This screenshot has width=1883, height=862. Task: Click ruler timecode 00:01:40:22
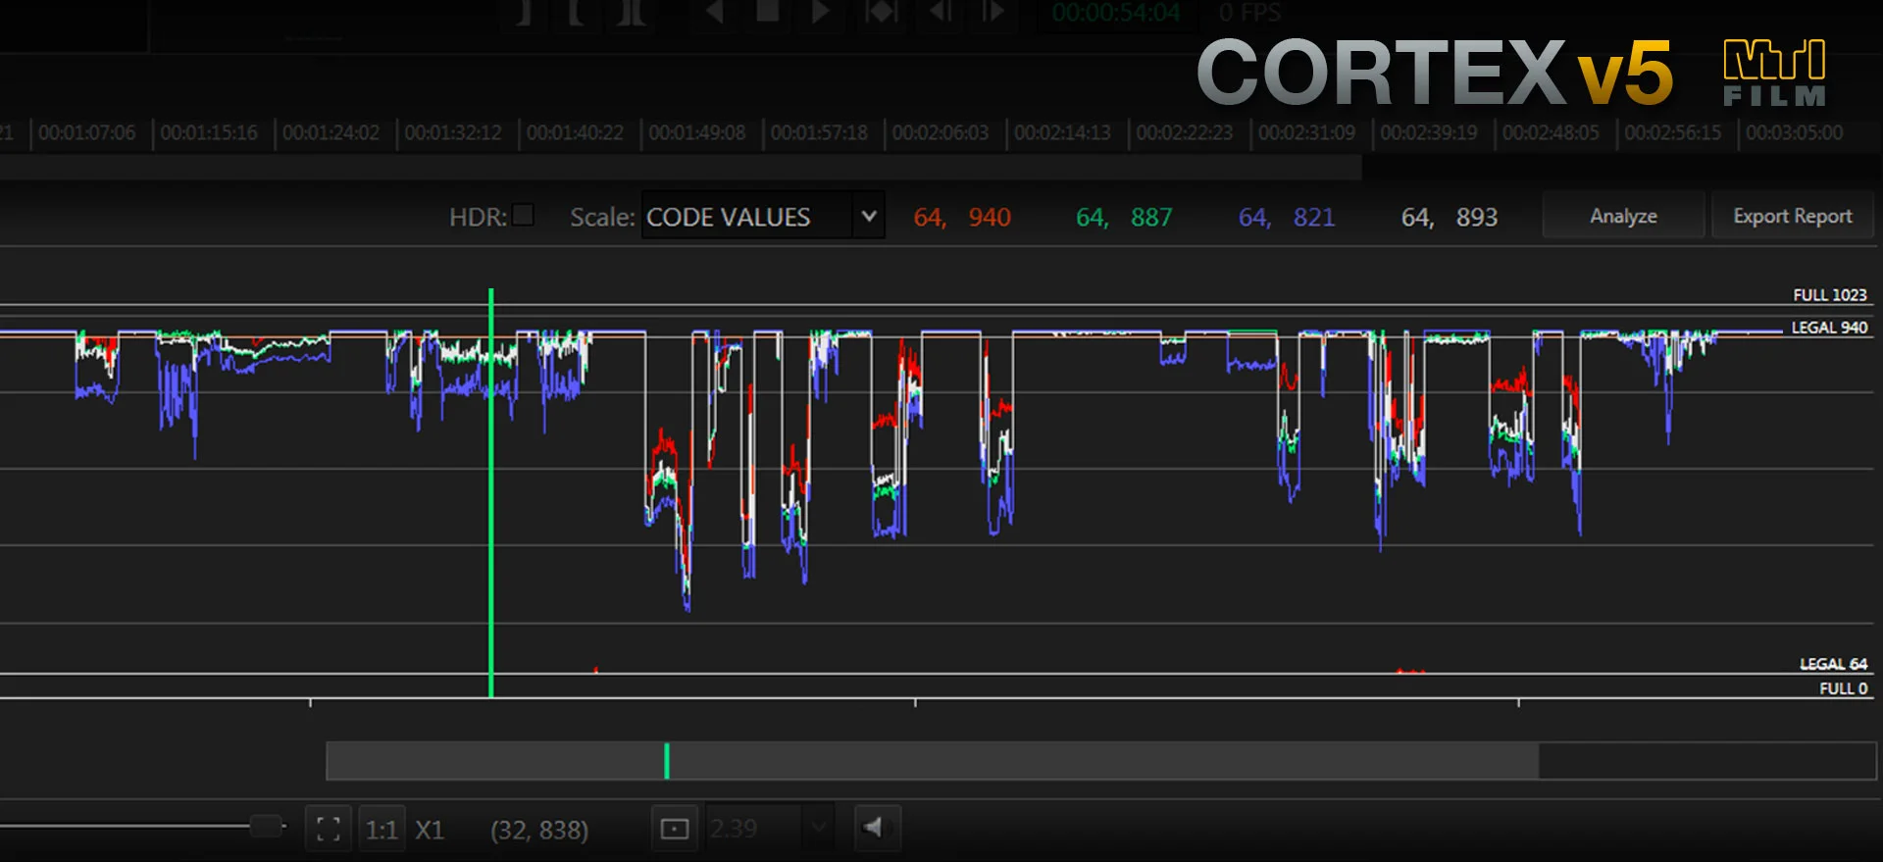pos(575,132)
